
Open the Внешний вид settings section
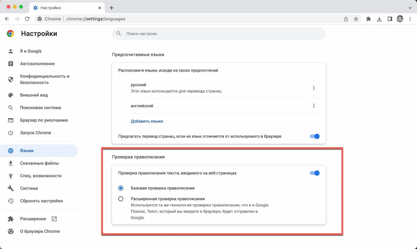(x=34, y=95)
